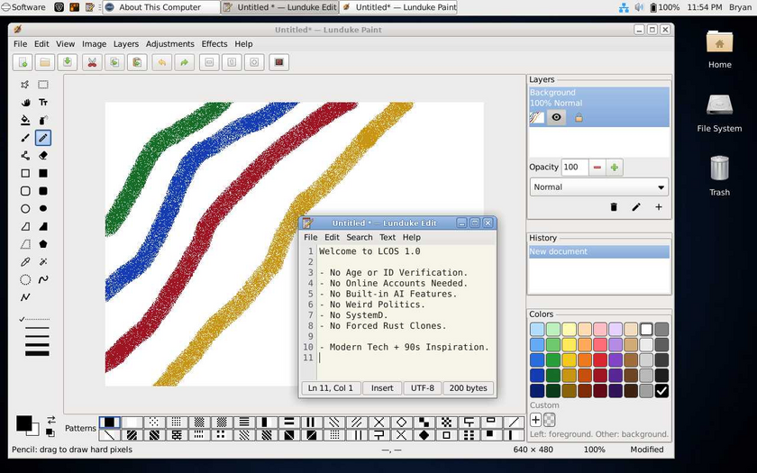Select the checked dotted thin line width

(35, 319)
